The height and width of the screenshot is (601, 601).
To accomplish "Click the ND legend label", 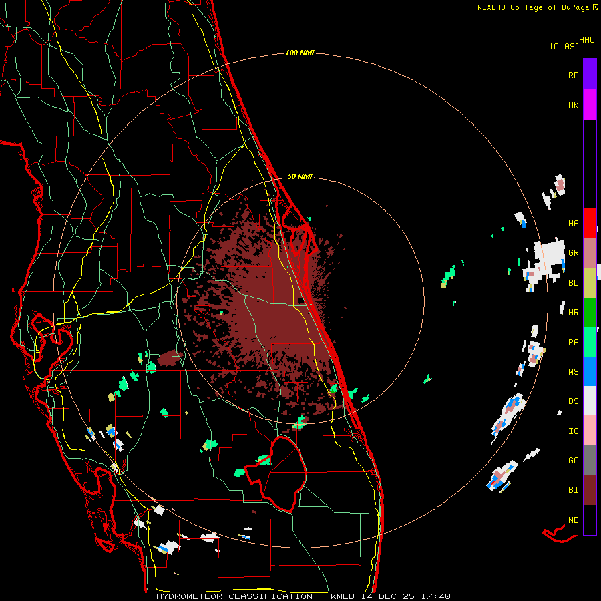I will (x=573, y=520).
